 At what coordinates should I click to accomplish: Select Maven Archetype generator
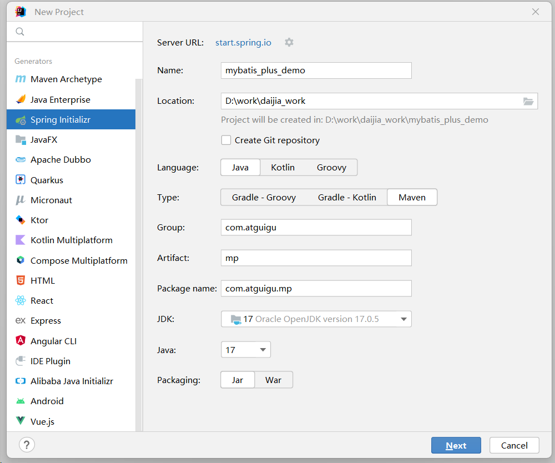coord(71,79)
